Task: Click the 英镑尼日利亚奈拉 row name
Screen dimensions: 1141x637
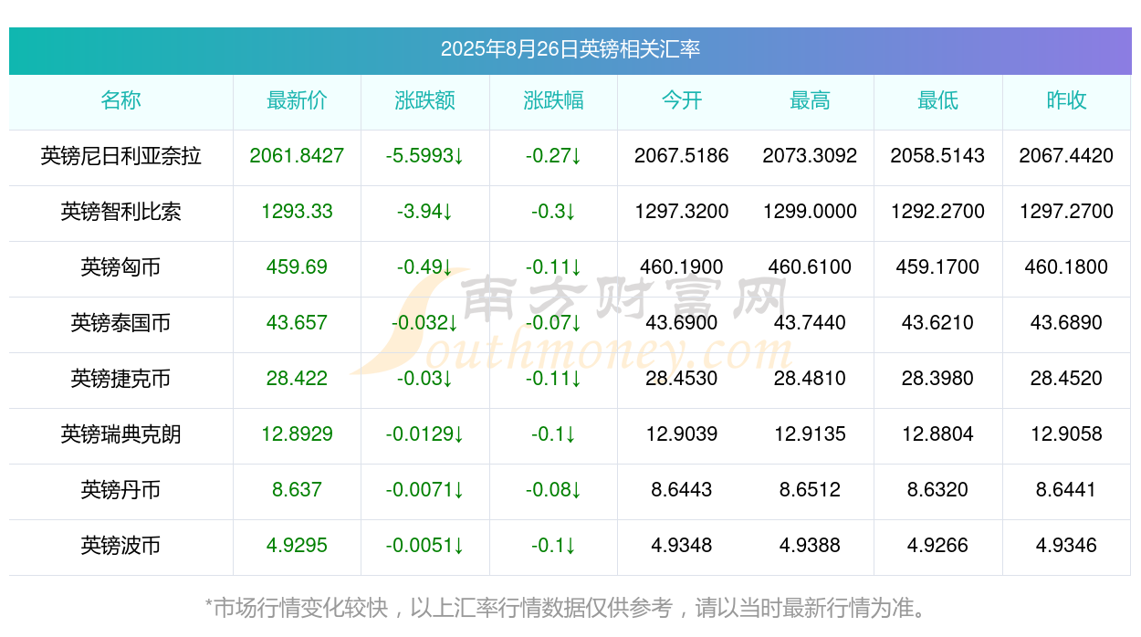Action: click(x=120, y=156)
